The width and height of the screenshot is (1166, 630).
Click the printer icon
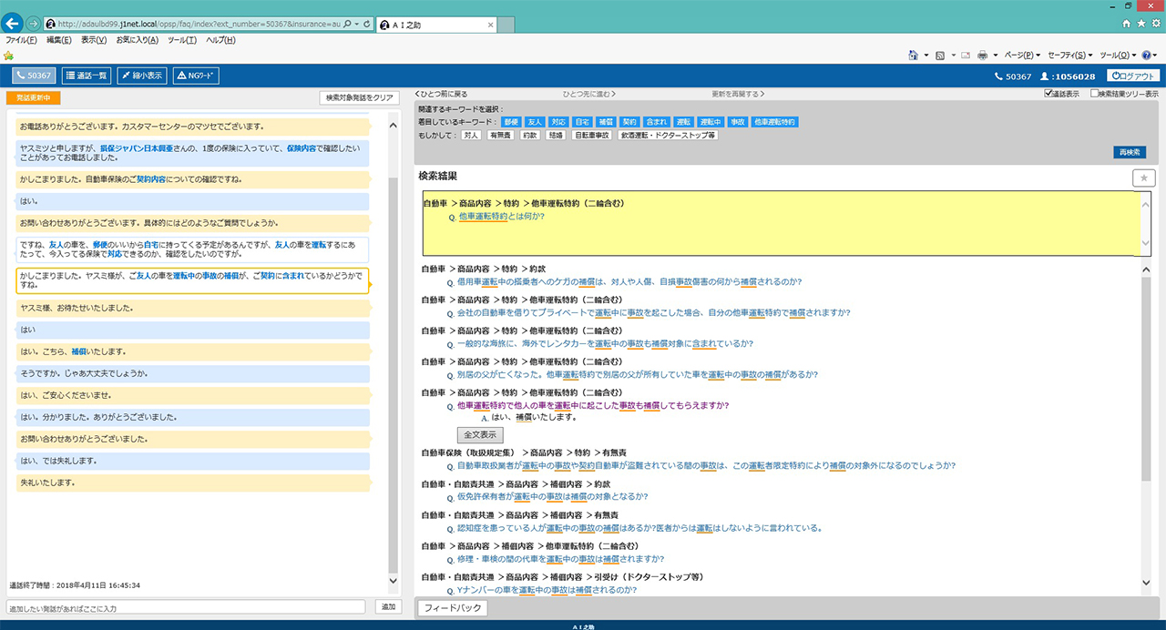(982, 55)
